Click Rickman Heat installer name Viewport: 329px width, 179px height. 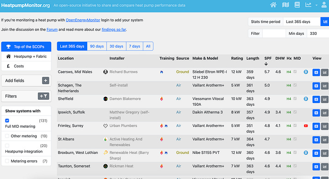coord(121,166)
